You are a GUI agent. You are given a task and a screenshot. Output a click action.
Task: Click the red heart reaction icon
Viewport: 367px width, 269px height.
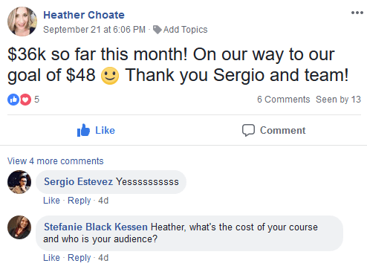[x=25, y=100]
